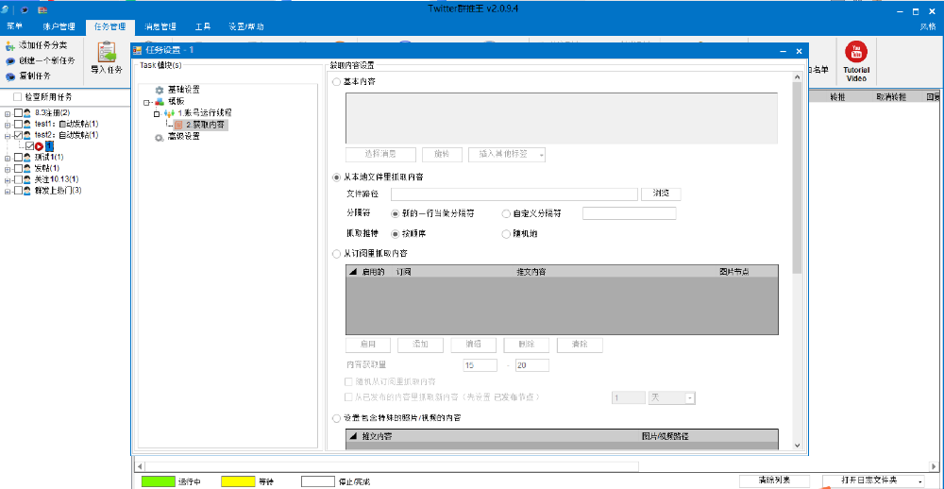Click the arrows icon beside 1.账号运行线程
944x489 pixels.
(169, 112)
